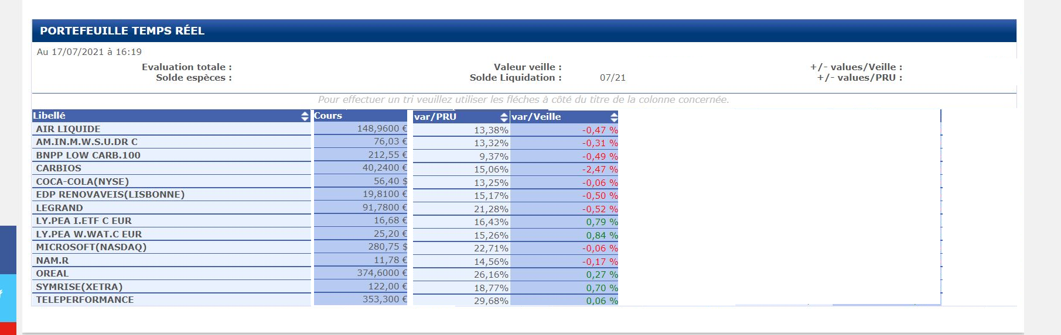Viewport: 1061px width, 335px height.
Task: Click the Libellé column header text
Action: (49, 116)
